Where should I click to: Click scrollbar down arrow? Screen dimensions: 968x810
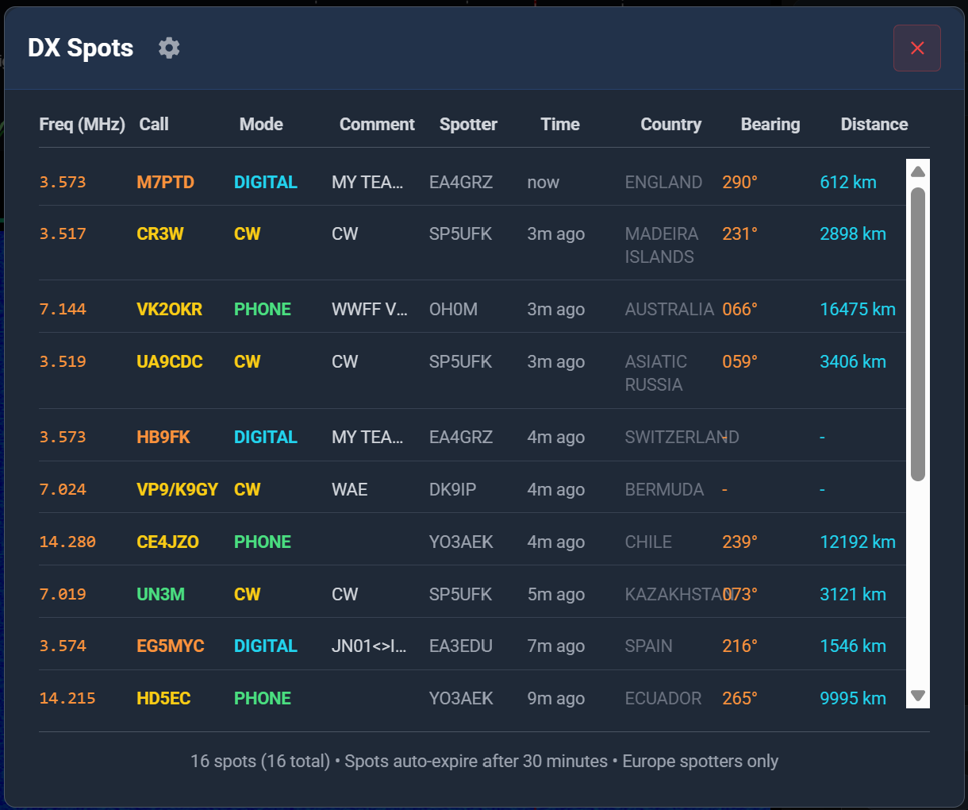tap(918, 696)
